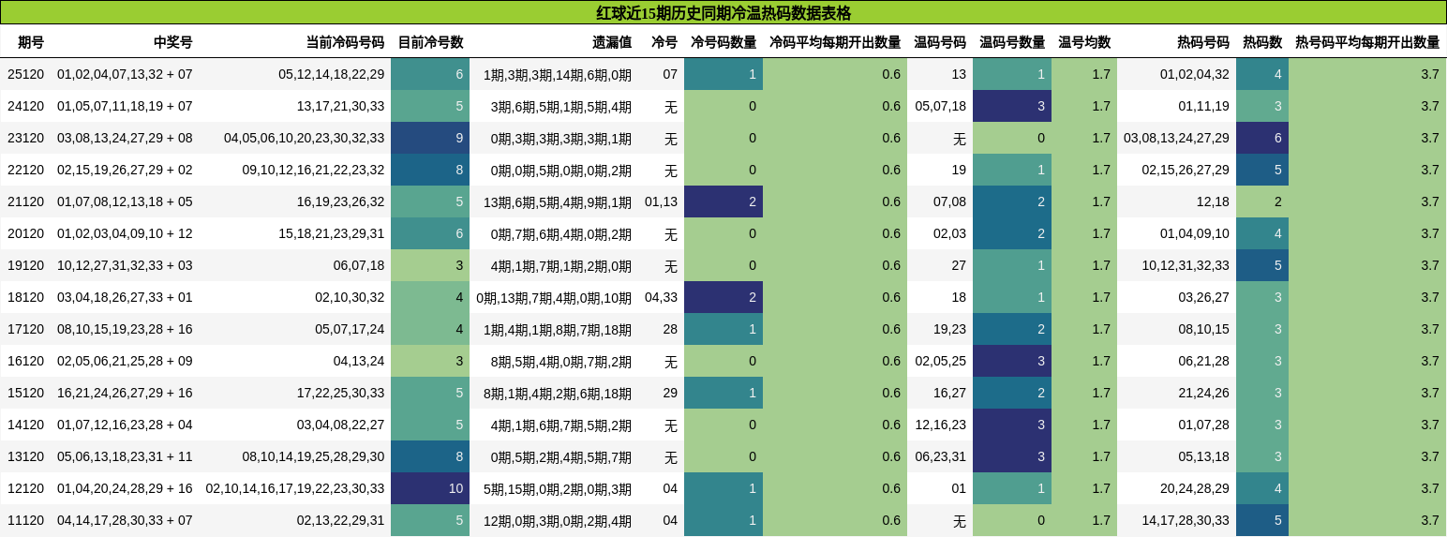This screenshot has height=537, width=1447.
Task: Click omission values 13期,6期,5期,4期,9期,1期
Action: pos(558,201)
